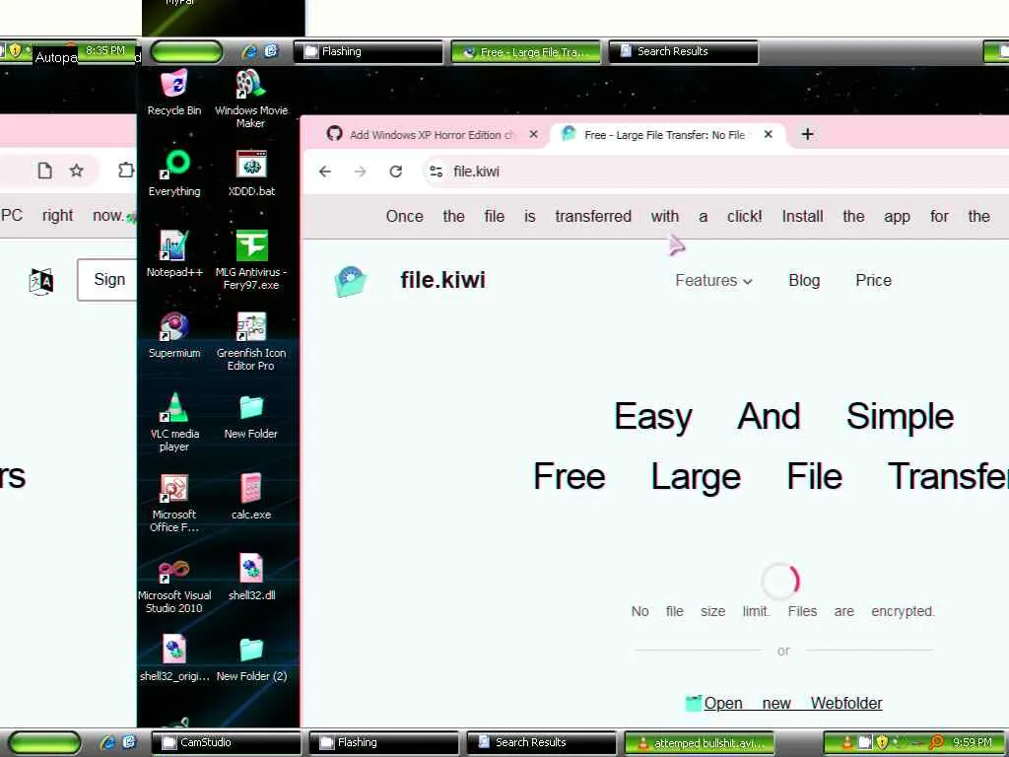Click the browser back arrow
Screen dimensions: 1009x757
click(x=325, y=172)
